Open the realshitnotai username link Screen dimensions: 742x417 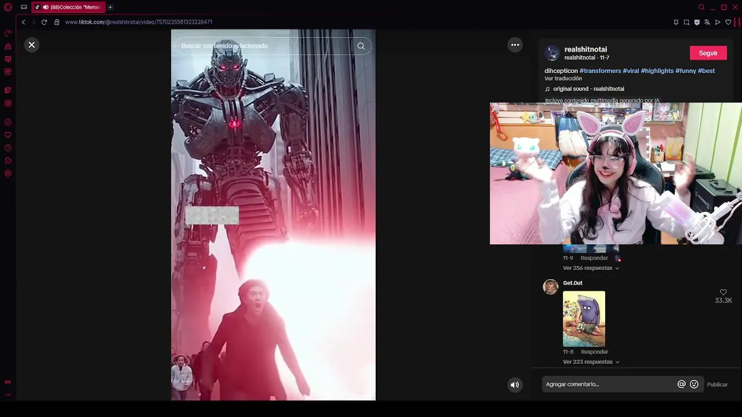coord(585,49)
